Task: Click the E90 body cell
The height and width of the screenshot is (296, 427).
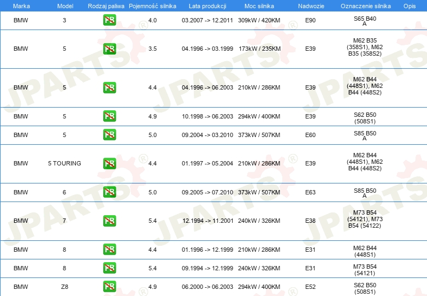Action: (311, 20)
